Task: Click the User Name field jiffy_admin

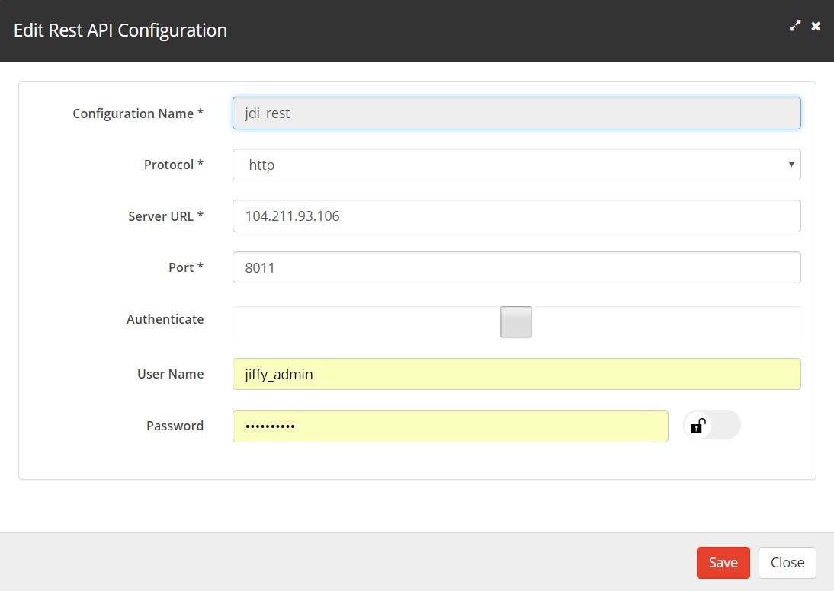Action: tap(516, 374)
